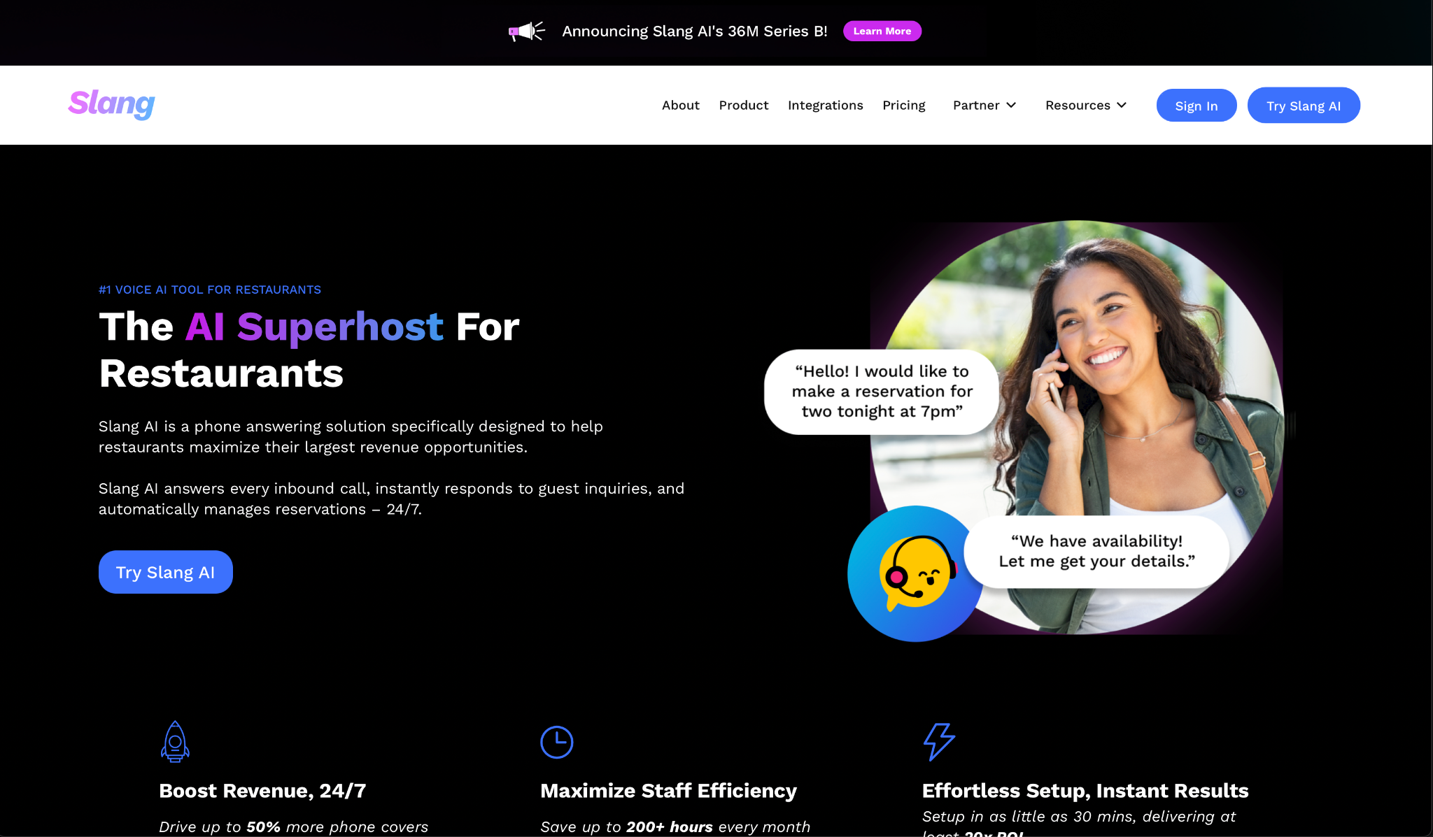
Task: Open the Pricing page
Action: click(x=903, y=106)
